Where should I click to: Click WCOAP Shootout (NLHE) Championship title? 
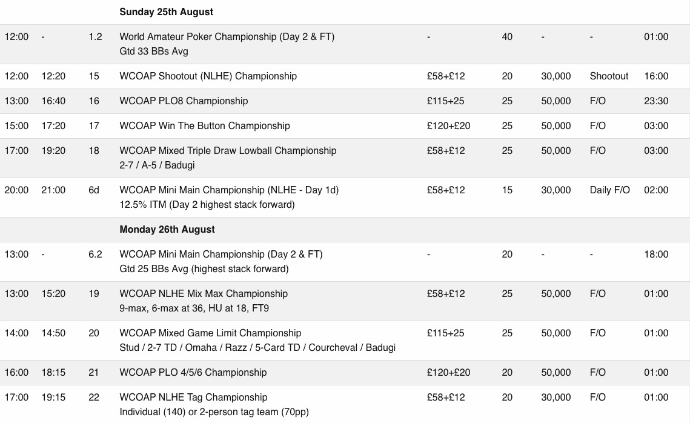click(208, 76)
